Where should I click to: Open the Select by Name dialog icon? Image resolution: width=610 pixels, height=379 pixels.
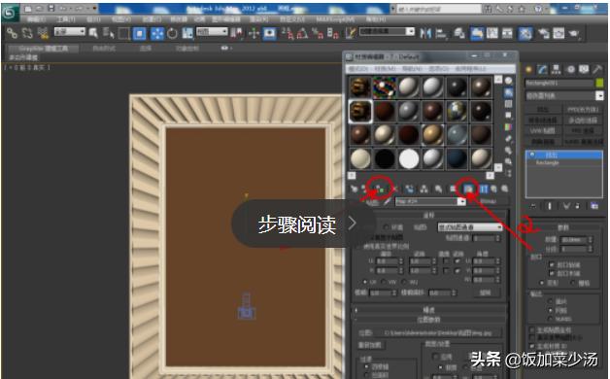(x=108, y=33)
